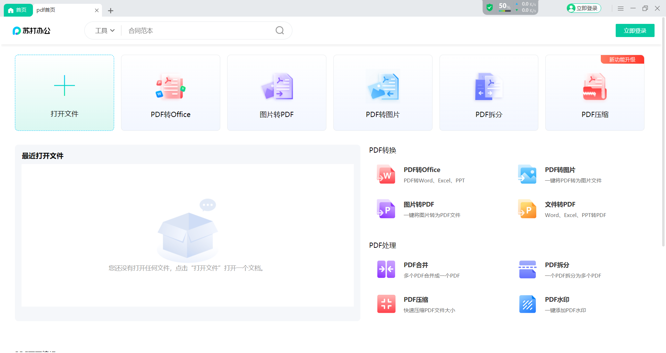Click the blue picture icon for PDF转图片
Screen dimensions: 666x353
point(527,174)
